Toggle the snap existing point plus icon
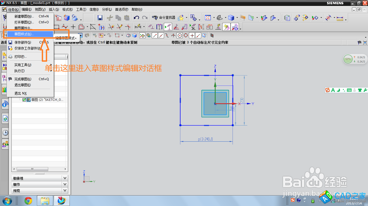 click(x=192, y=36)
